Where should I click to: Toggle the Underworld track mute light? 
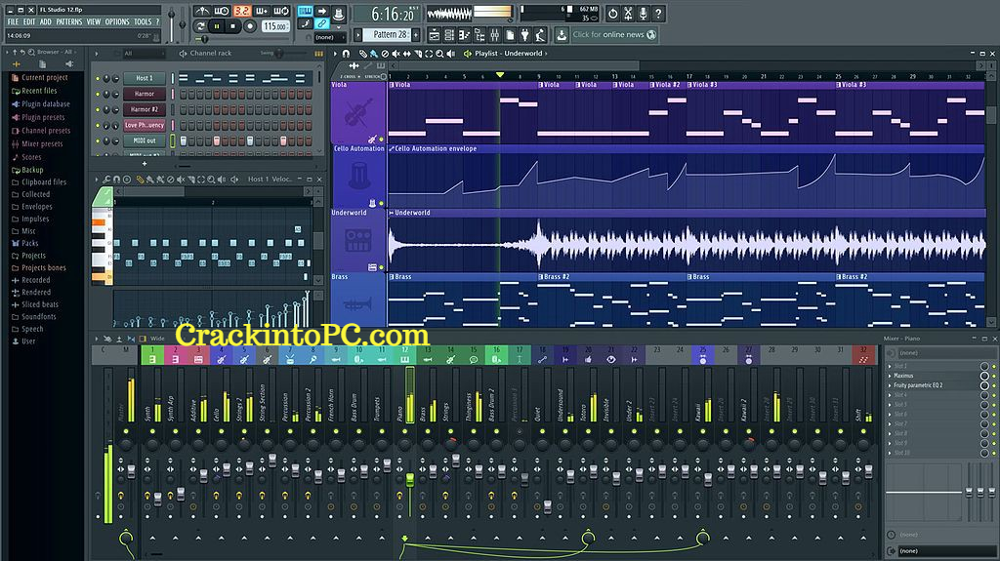(x=382, y=267)
